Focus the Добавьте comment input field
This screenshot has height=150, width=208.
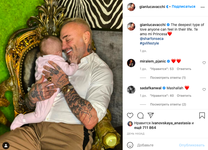coord(157,145)
